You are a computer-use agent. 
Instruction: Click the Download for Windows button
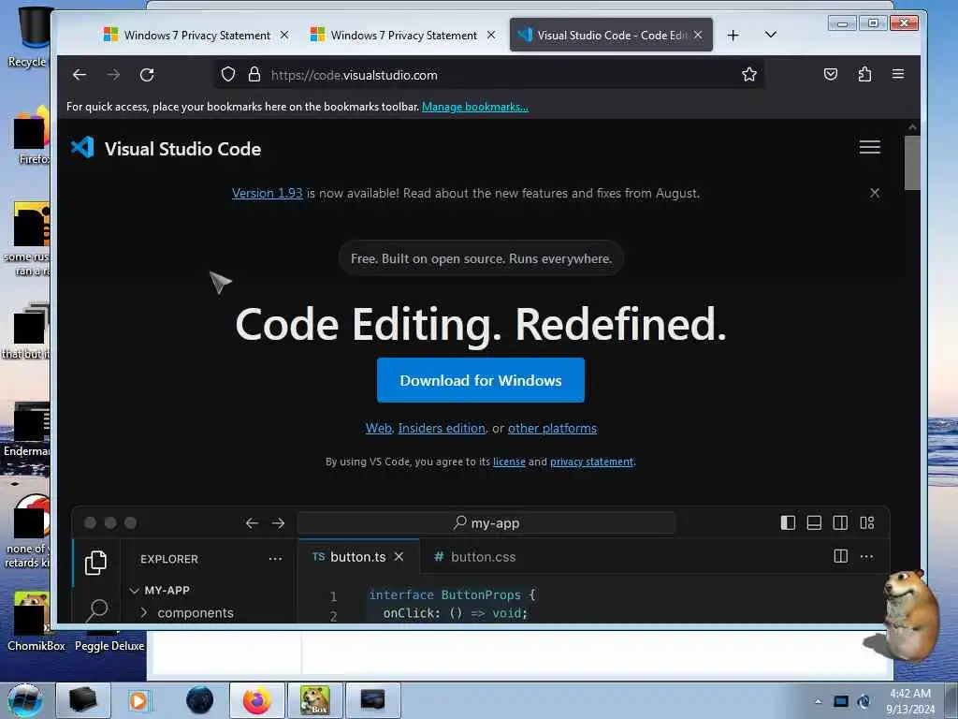[480, 380]
